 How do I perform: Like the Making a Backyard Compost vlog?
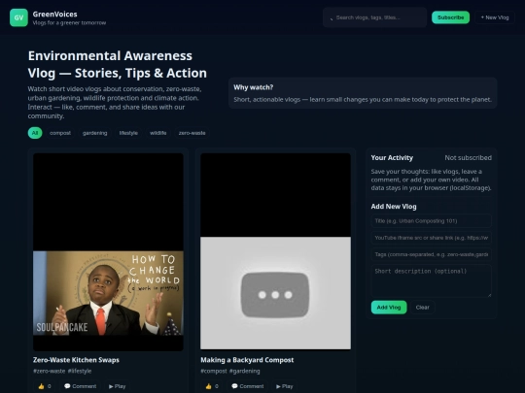[212, 386]
